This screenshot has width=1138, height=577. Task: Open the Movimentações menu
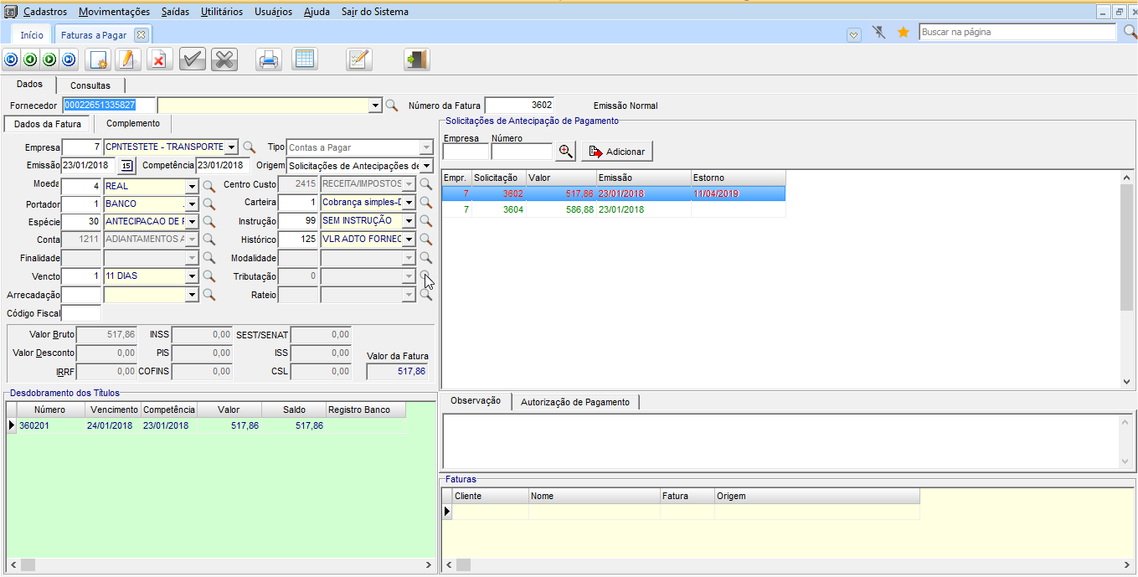114,12
